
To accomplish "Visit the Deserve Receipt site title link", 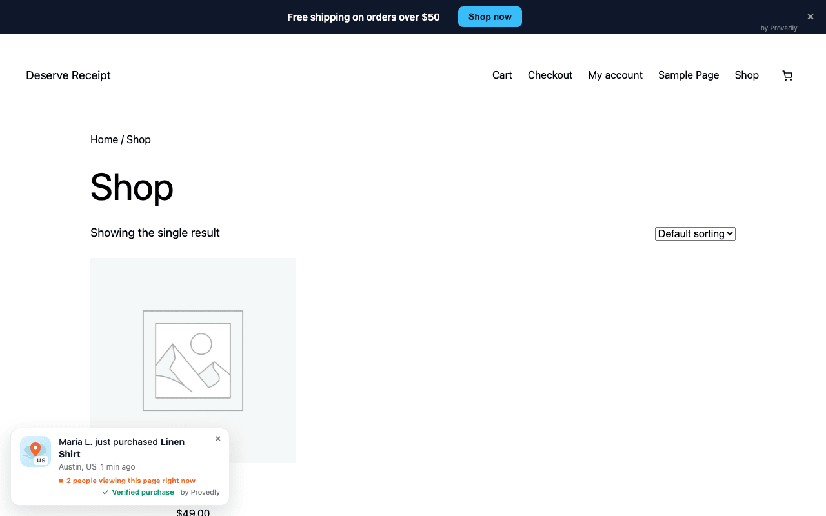I will [x=68, y=75].
